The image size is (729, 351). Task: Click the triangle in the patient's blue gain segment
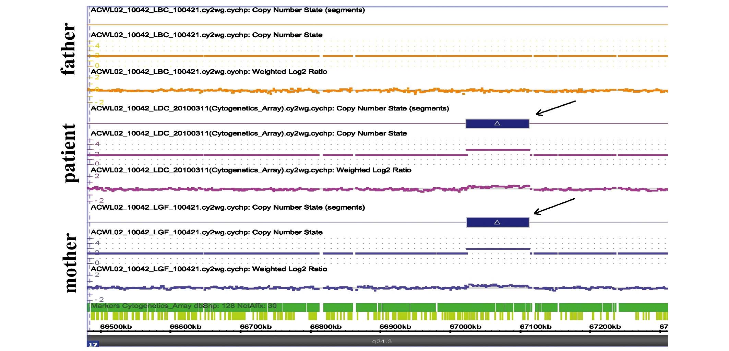pyautogui.click(x=497, y=124)
